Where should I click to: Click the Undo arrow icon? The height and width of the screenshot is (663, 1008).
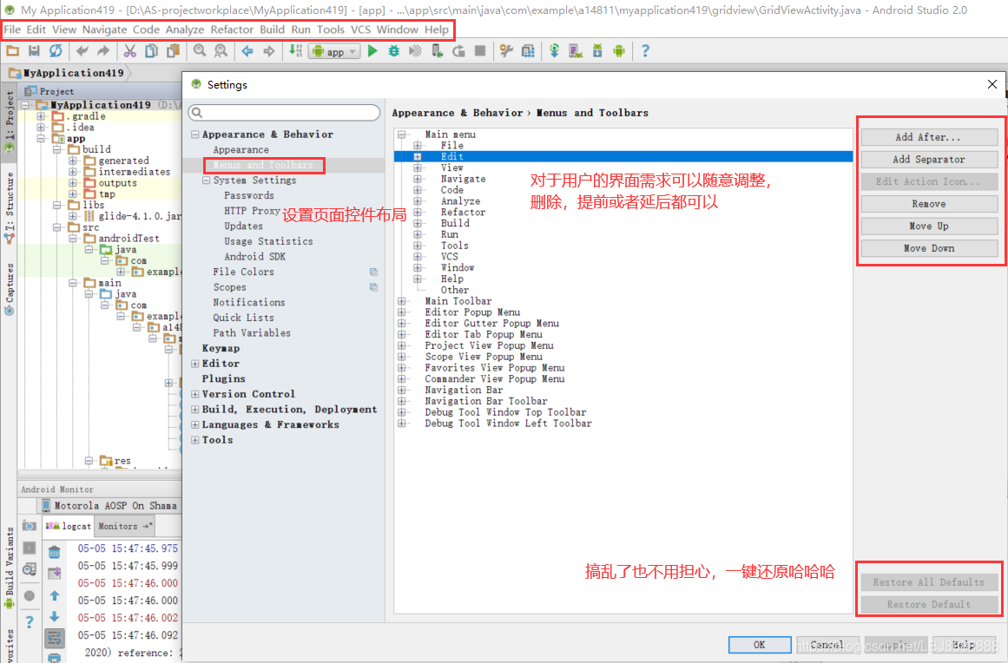pos(82,51)
